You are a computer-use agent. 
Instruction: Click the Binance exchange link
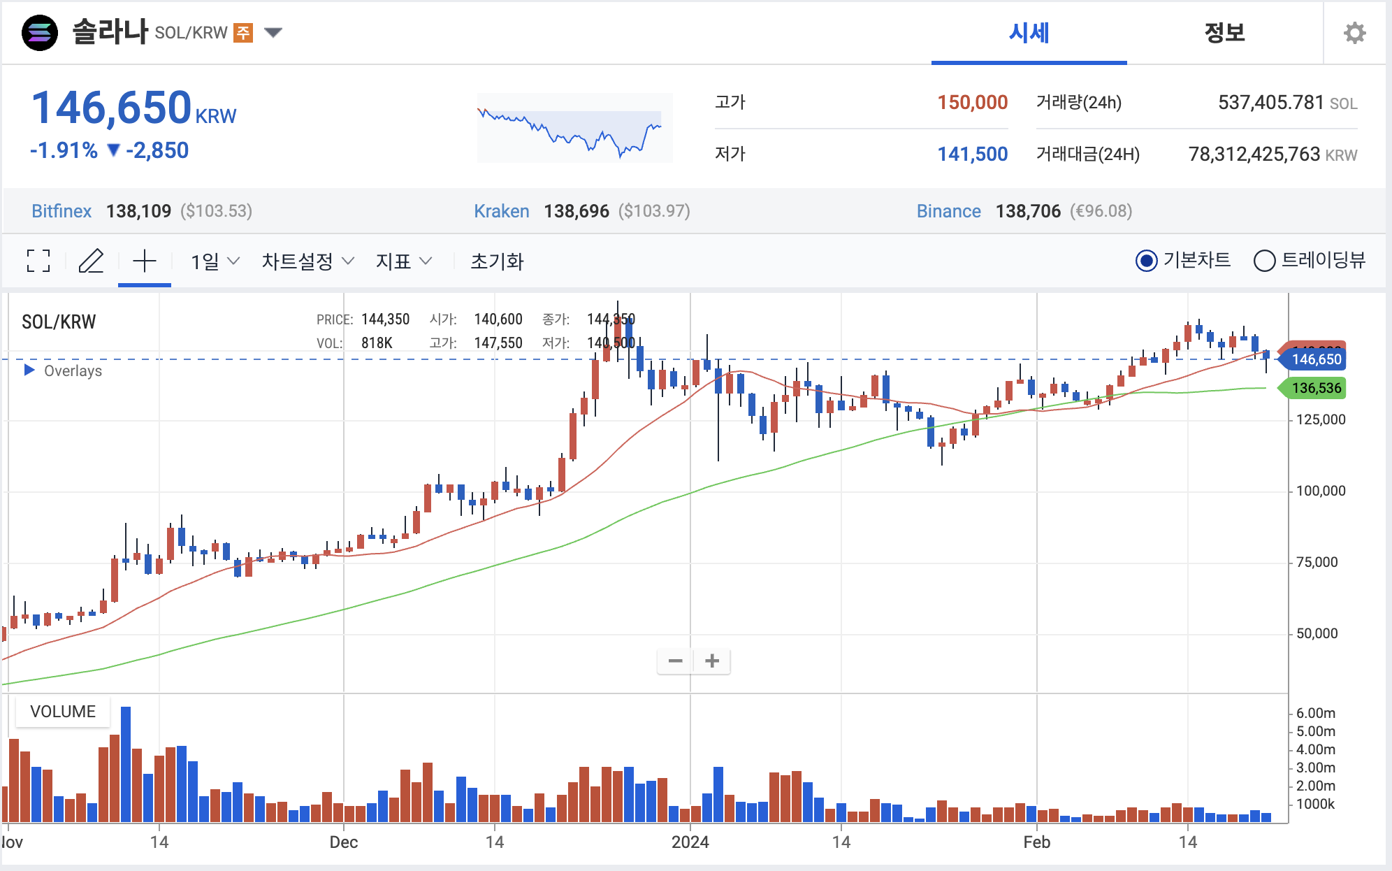(x=948, y=211)
